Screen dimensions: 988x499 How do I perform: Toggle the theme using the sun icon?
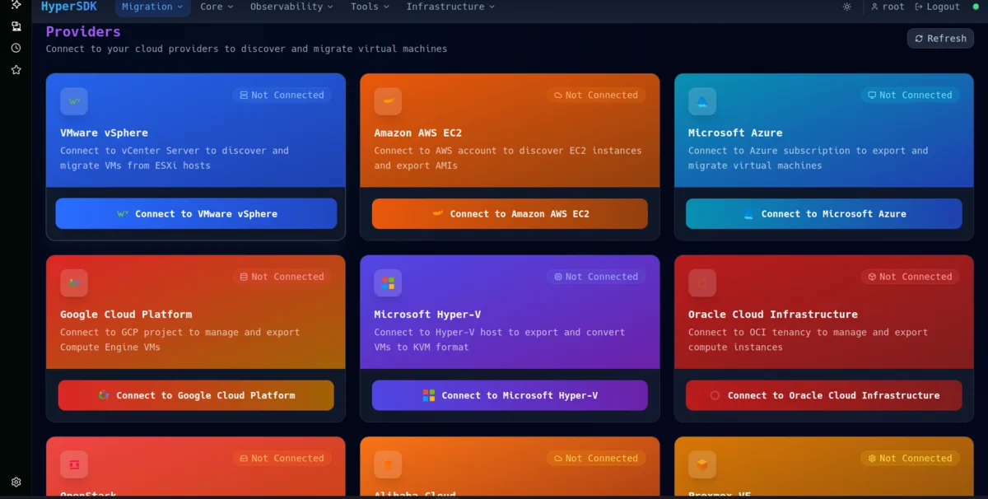[846, 7]
